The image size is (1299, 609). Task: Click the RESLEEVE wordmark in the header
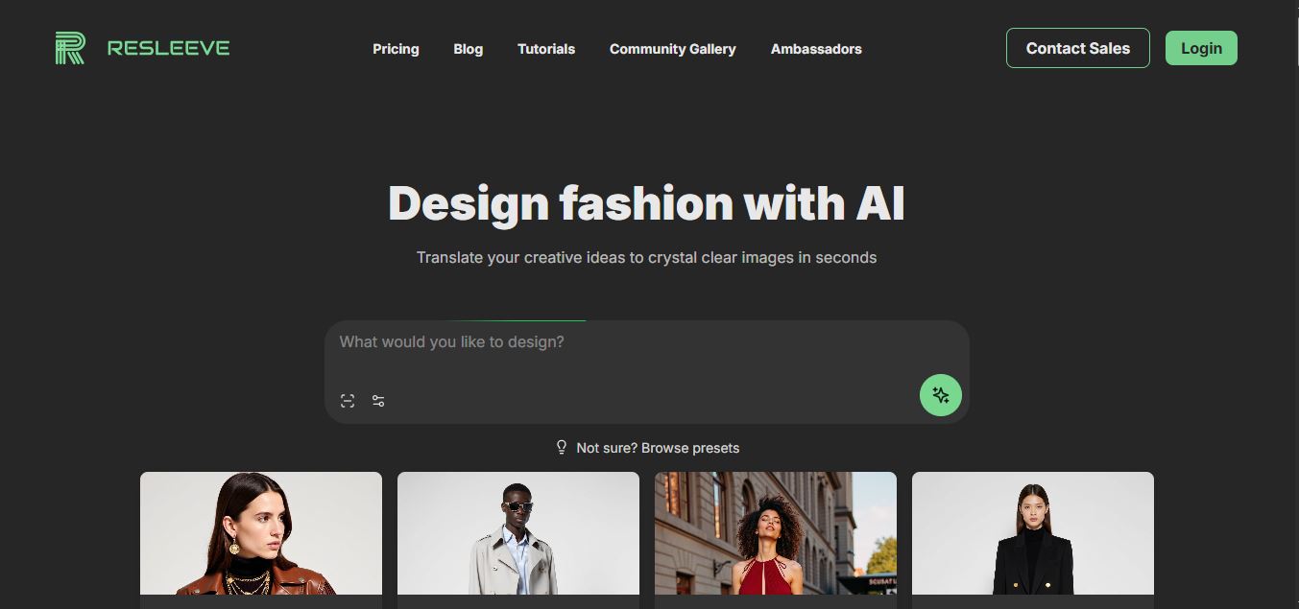pyautogui.click(x=168, y=48)
